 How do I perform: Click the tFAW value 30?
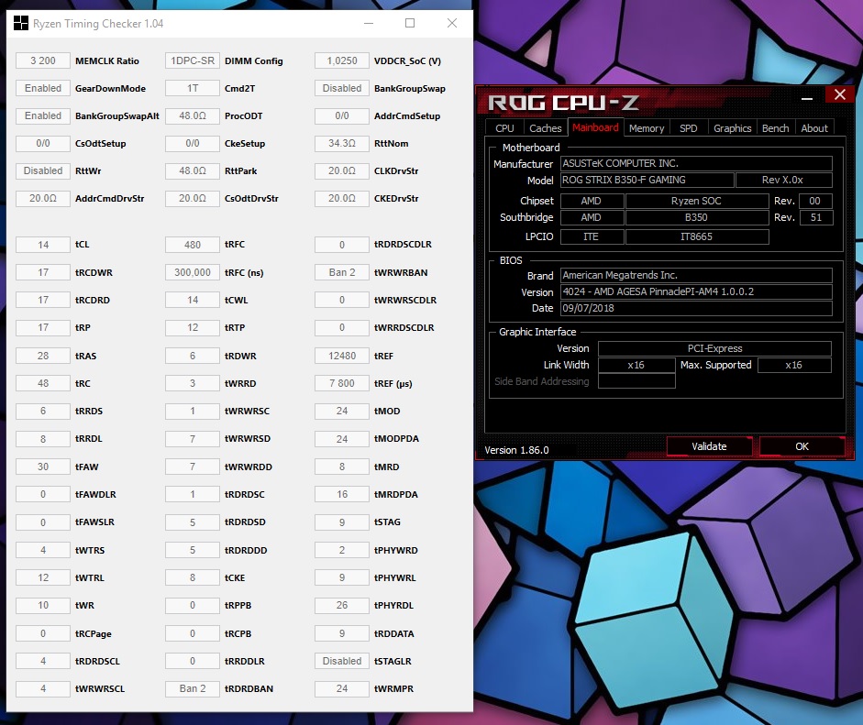tap(43, 467)
